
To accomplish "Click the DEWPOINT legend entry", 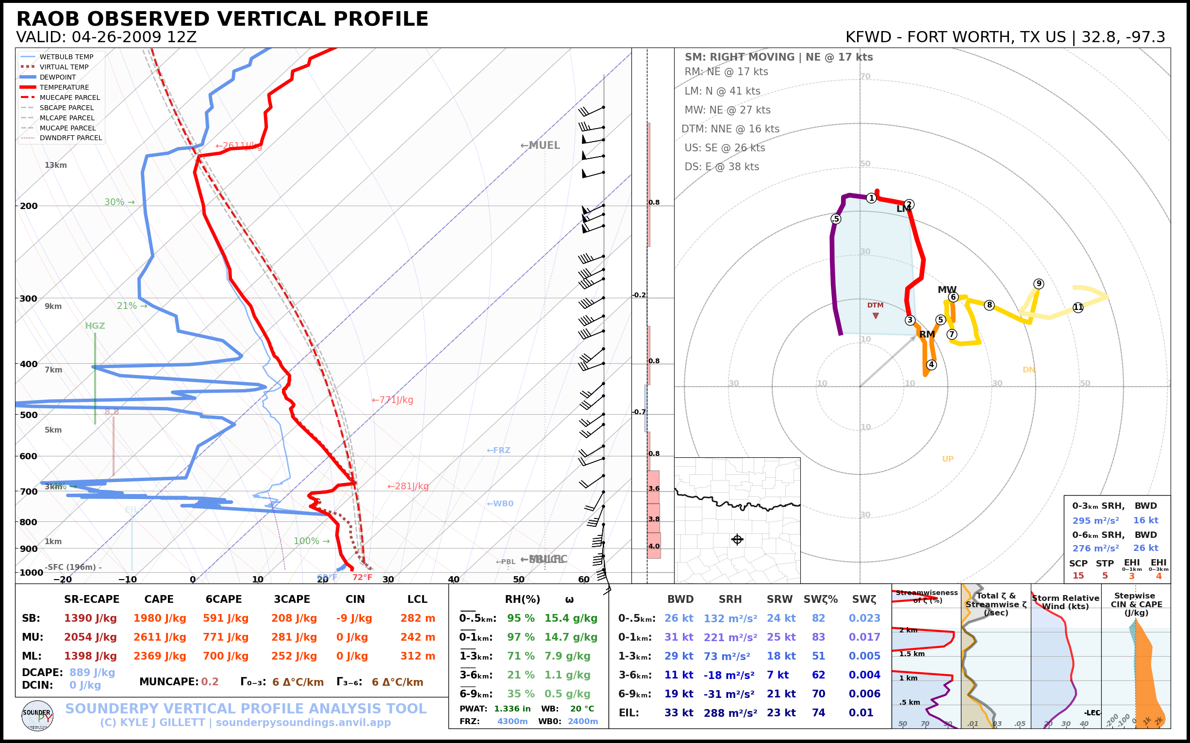I will [x=58, y=77].
